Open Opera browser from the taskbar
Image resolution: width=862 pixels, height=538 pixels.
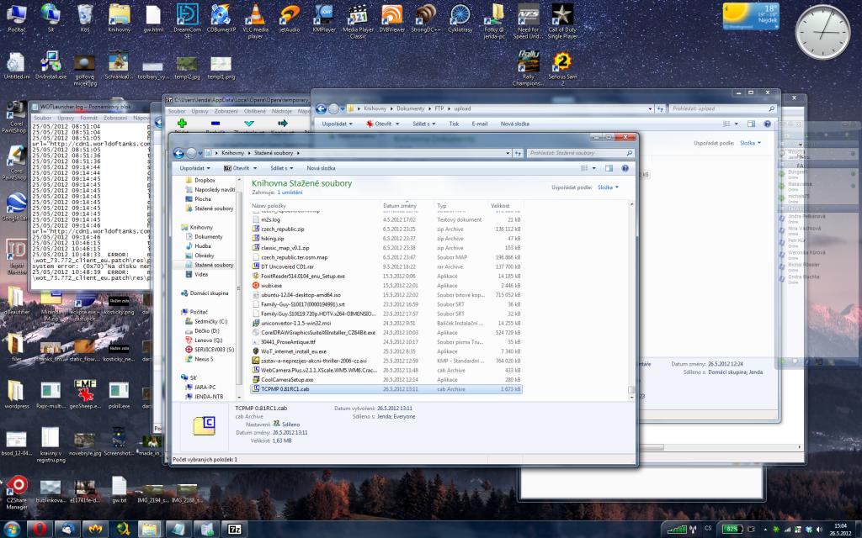(39, 530)
